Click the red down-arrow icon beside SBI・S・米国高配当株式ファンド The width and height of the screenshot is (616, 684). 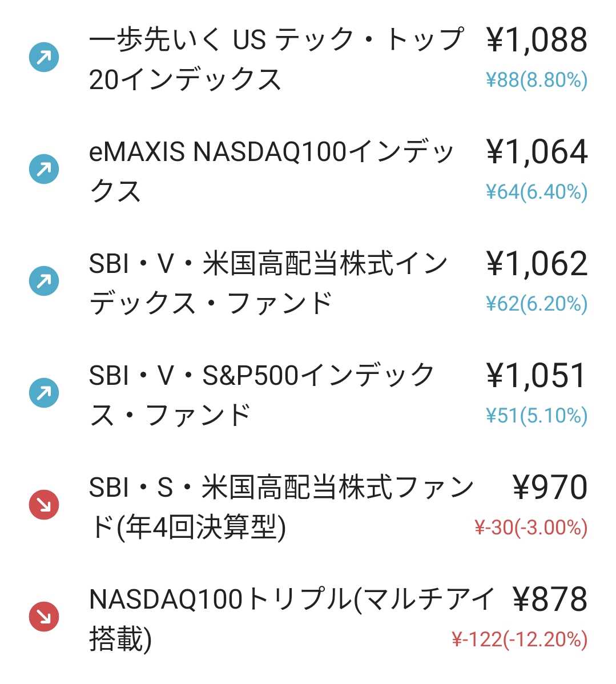click(44, 505)
